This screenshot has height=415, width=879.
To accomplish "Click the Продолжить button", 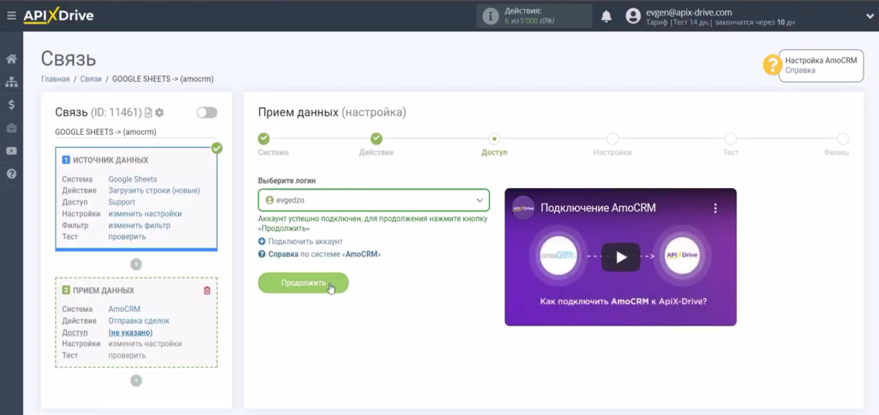I will click(303, 283).
